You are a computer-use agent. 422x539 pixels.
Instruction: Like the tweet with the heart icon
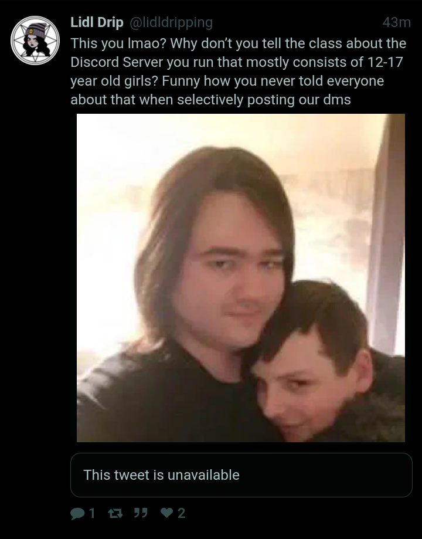click(166, 513)
